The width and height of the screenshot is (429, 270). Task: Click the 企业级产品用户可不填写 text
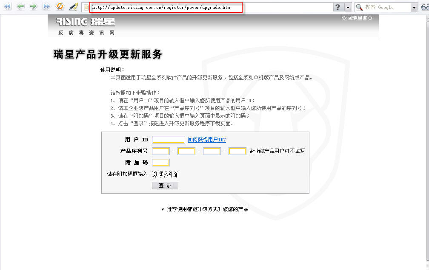277,151
